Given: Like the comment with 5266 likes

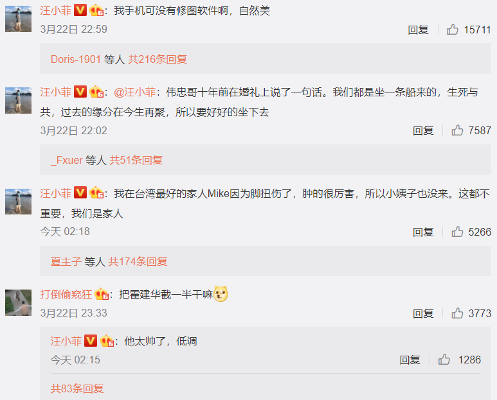Looking at the screenshot, I should tap(457, 232).
